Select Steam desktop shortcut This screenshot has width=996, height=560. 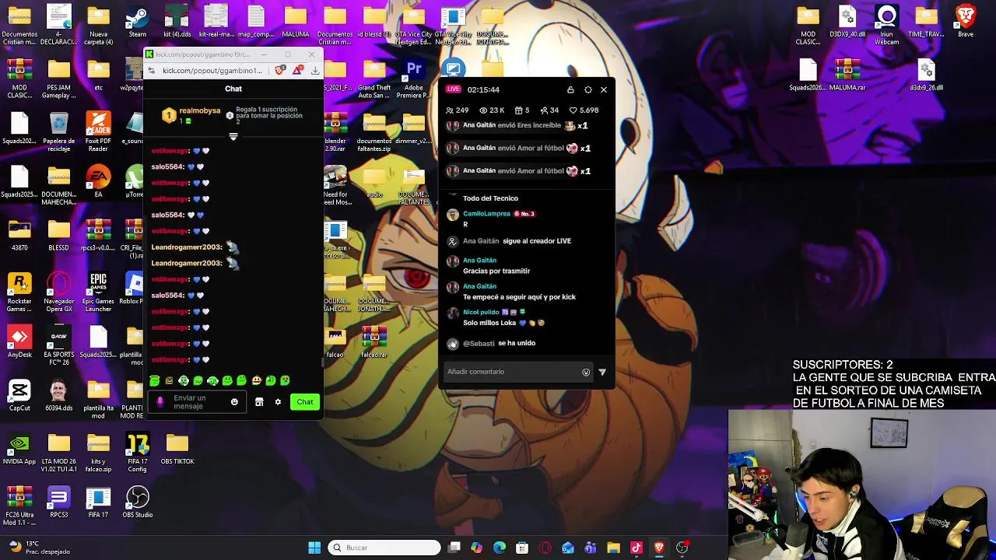[x=138, y=22]
